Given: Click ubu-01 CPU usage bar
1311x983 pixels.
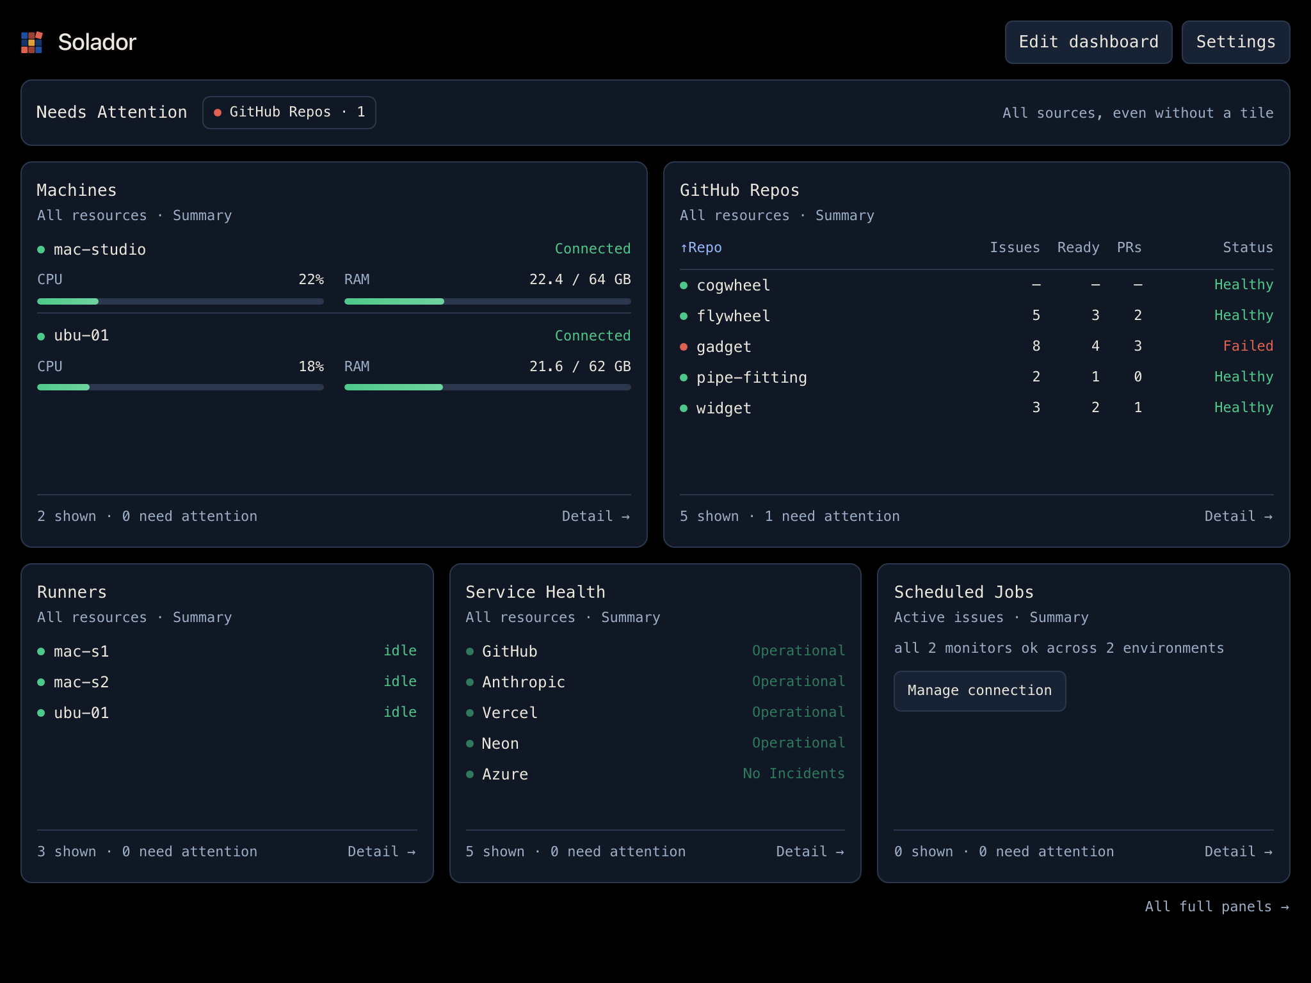Looking at the screenshot, I should [181, 387].
